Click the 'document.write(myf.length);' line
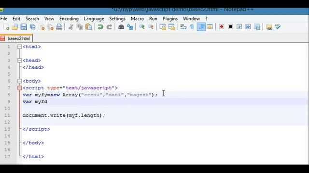 (64, 115)
